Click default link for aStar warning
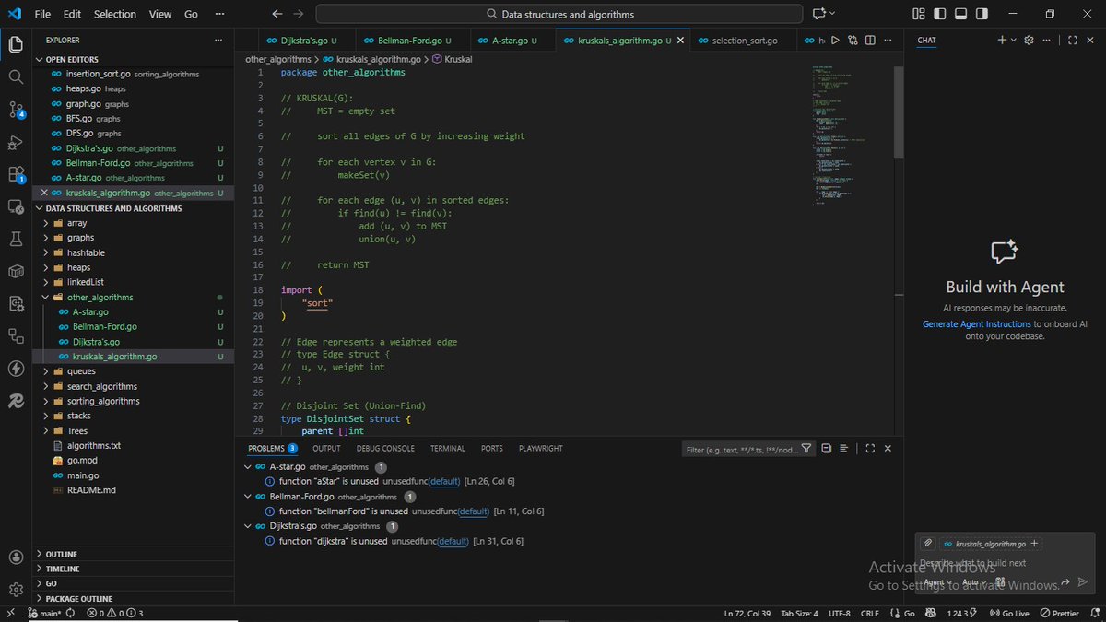The height and width of the screenshot is (622, 1106). (x=445, y=482)
